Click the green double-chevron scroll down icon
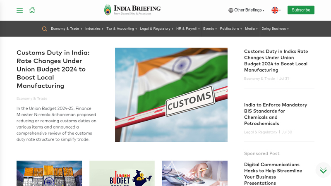331x186 pixels. [x=323, y=170]
